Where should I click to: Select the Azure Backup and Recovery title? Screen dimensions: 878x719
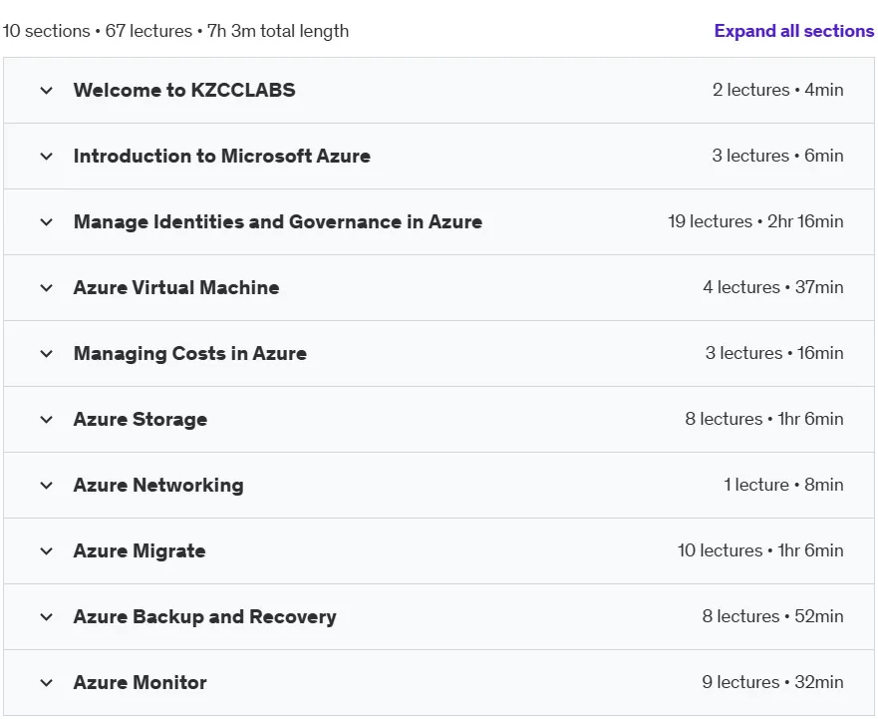point(205,617)
